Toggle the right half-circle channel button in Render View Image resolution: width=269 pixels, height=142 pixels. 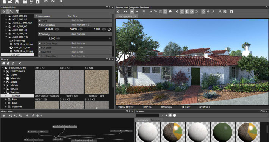coord(192,12)
